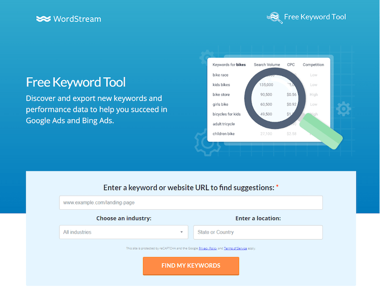Click 'girls bike' keyword in illustration
Image resolution: width=380 pixels, height=297 pixels.
click(220, 104)
